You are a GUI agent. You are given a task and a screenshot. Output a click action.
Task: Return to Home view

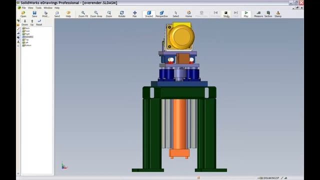pyautogui.click(x=188, y=14)
